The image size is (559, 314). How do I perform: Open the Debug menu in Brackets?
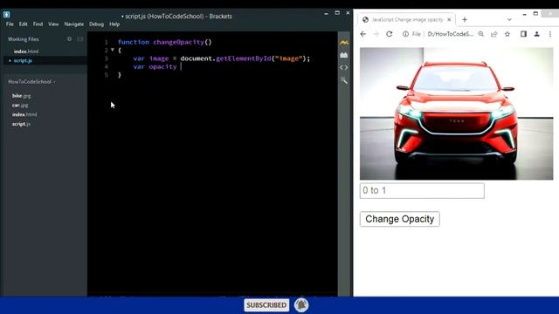[96, 24]
